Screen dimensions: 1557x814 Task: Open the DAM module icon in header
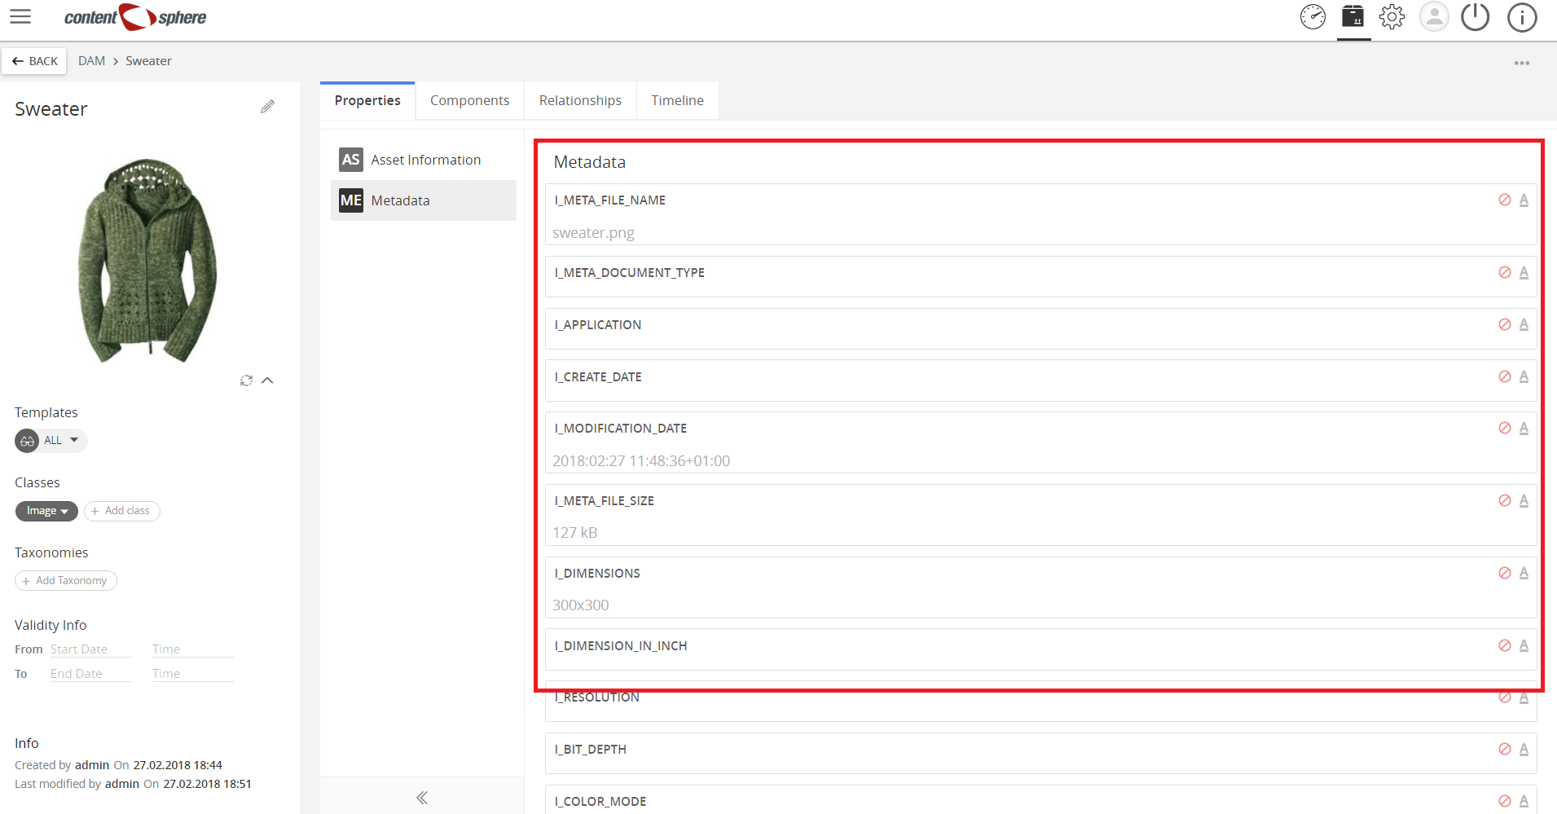click(x=1352, y=16)
